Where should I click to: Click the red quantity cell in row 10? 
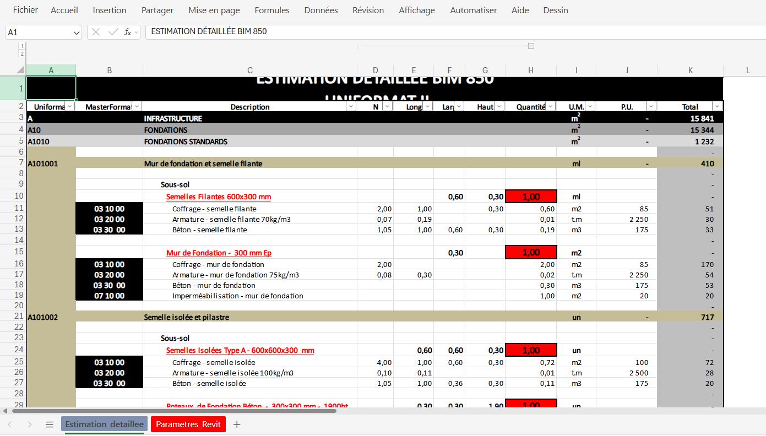[531, 197]
